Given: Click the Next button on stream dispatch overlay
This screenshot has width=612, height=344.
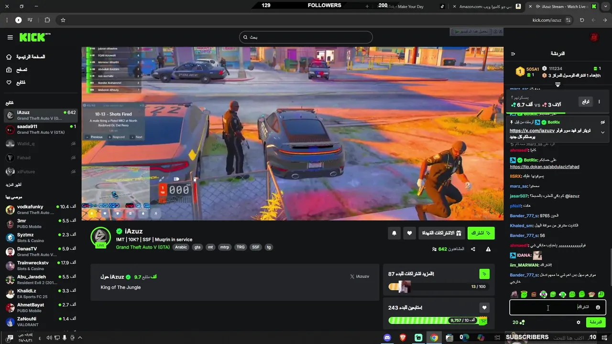Looking at the screenshot, I should point(137,137).
